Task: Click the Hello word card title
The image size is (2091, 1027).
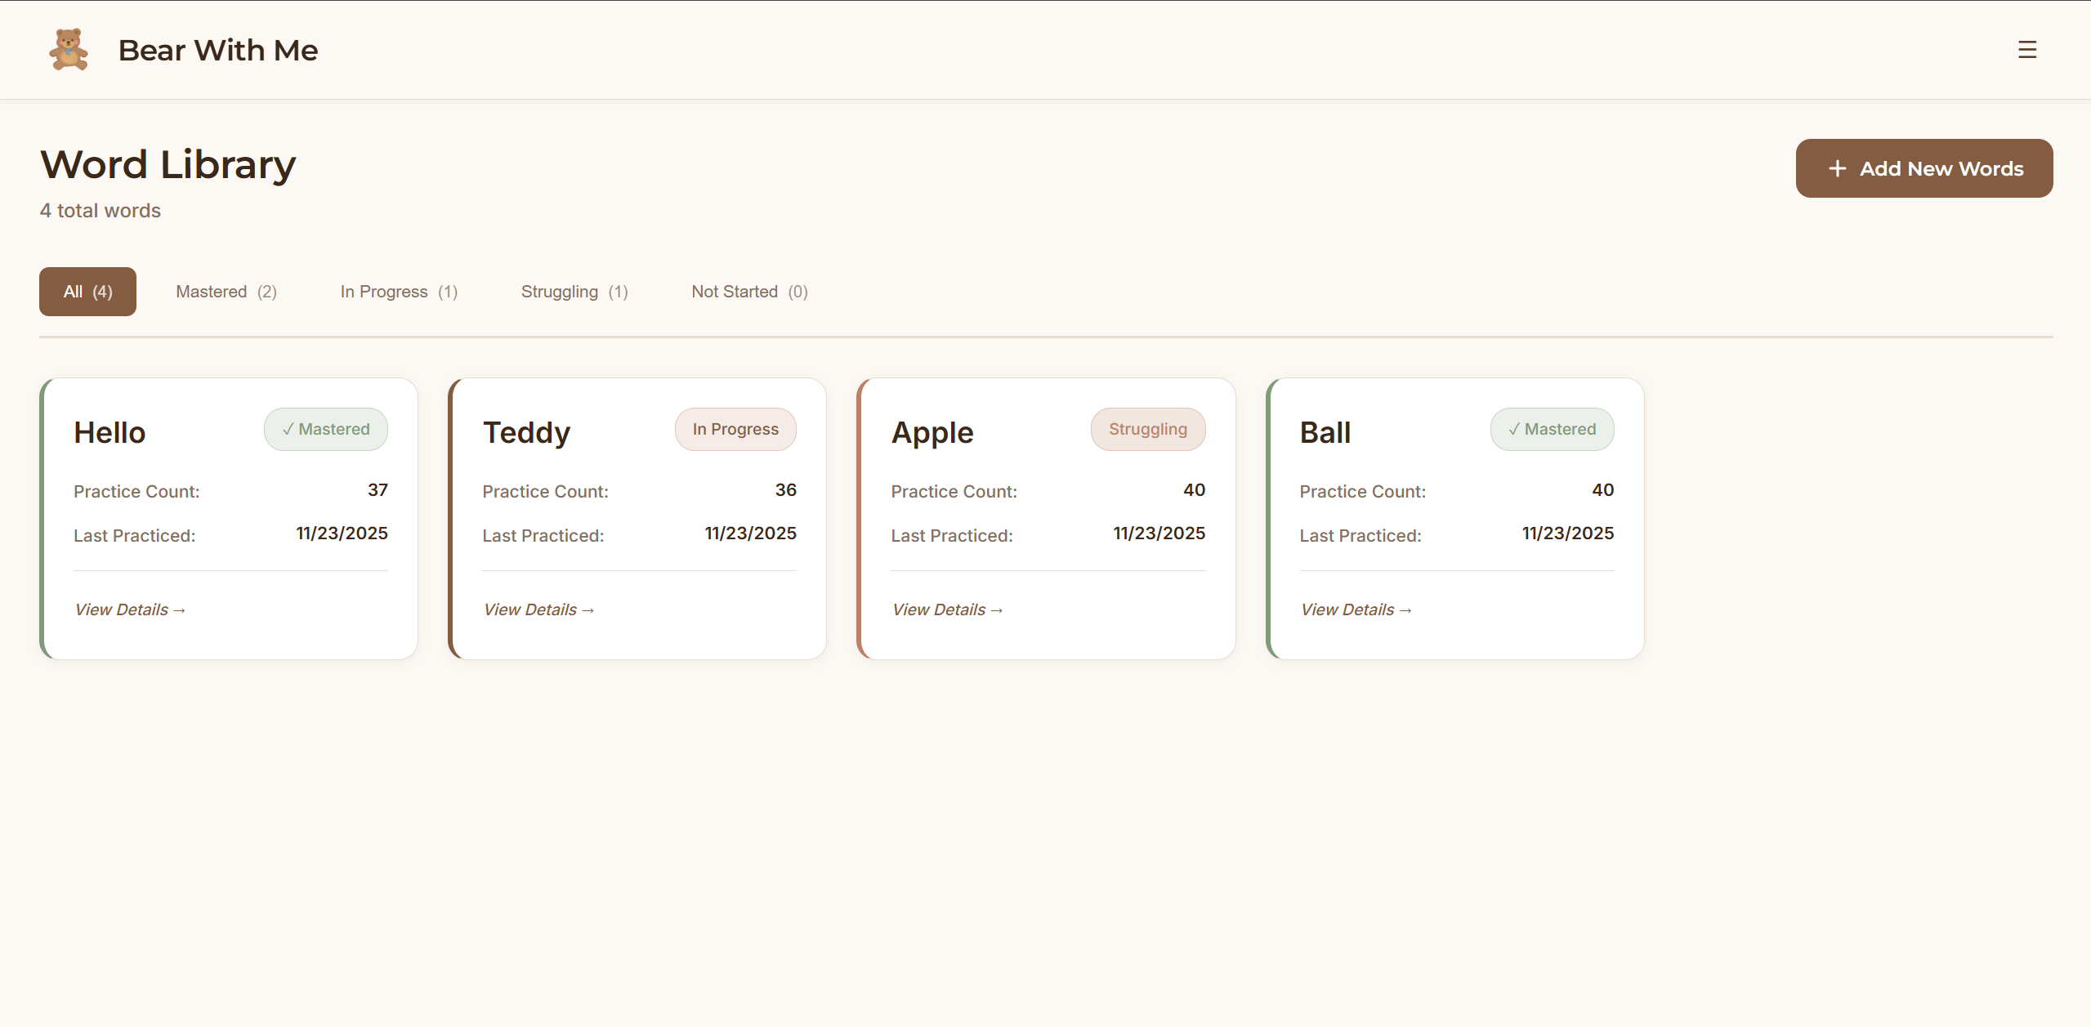Action: click(109, 432)
